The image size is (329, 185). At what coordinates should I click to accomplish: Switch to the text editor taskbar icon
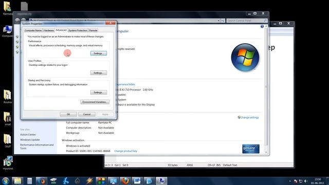(x=149, y=181)
